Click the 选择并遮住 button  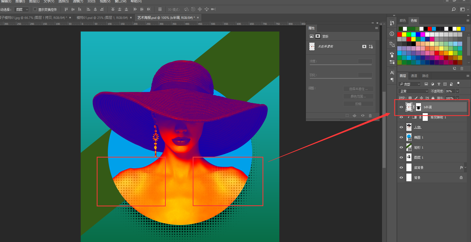(x=358, y=89)
